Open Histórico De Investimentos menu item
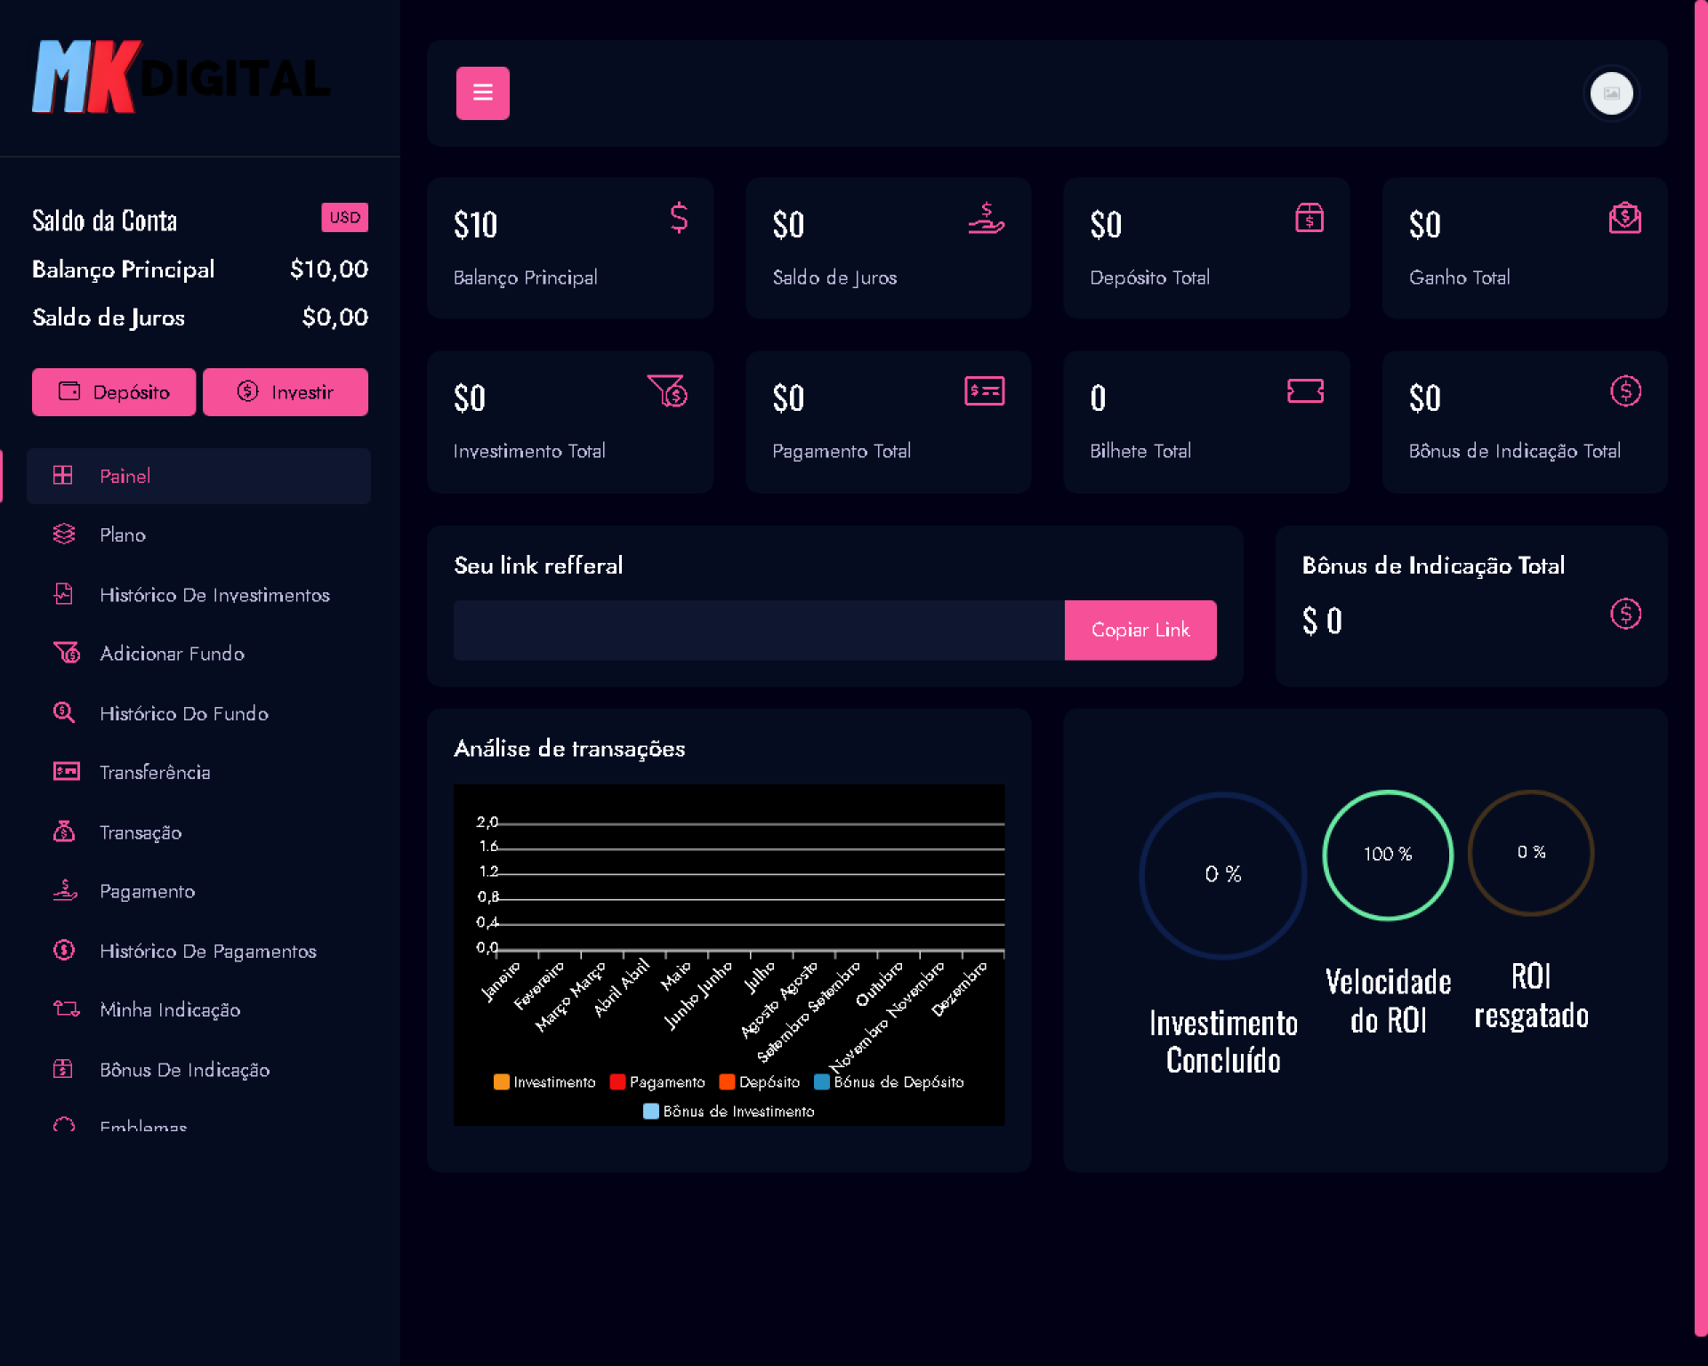Screen dimensions: 1708x1366 tap(213, 594)
